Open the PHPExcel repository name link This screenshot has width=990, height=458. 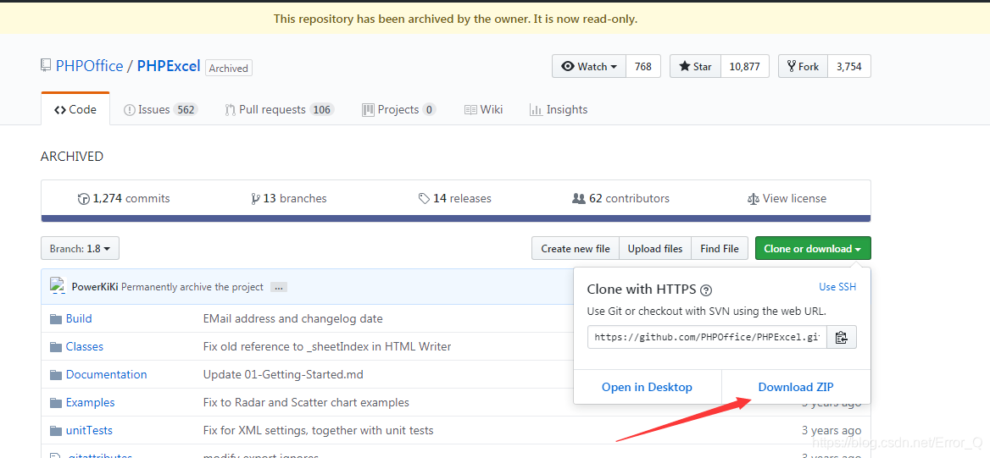click(x=169, y=65)
